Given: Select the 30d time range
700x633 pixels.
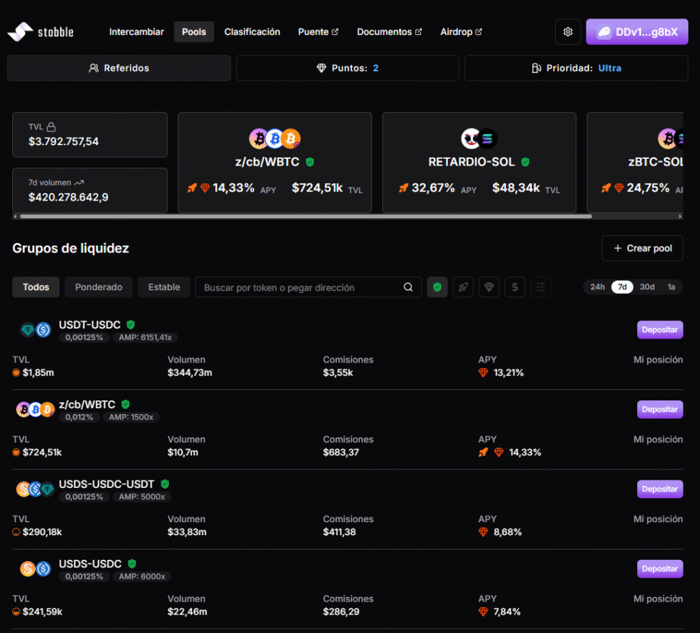Looking at the screenshot, I should pyautogui.click(x=647, y=287).
